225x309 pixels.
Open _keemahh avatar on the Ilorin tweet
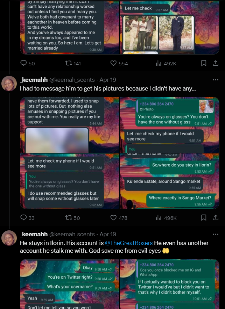(x=9, y=238)
